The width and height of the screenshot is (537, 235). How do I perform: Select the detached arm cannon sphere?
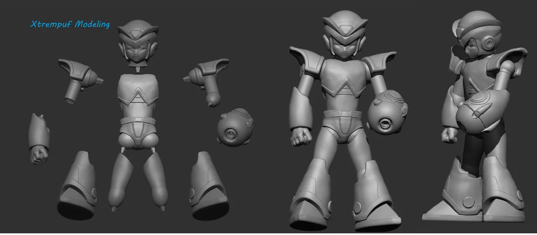(x=236, y=128)
